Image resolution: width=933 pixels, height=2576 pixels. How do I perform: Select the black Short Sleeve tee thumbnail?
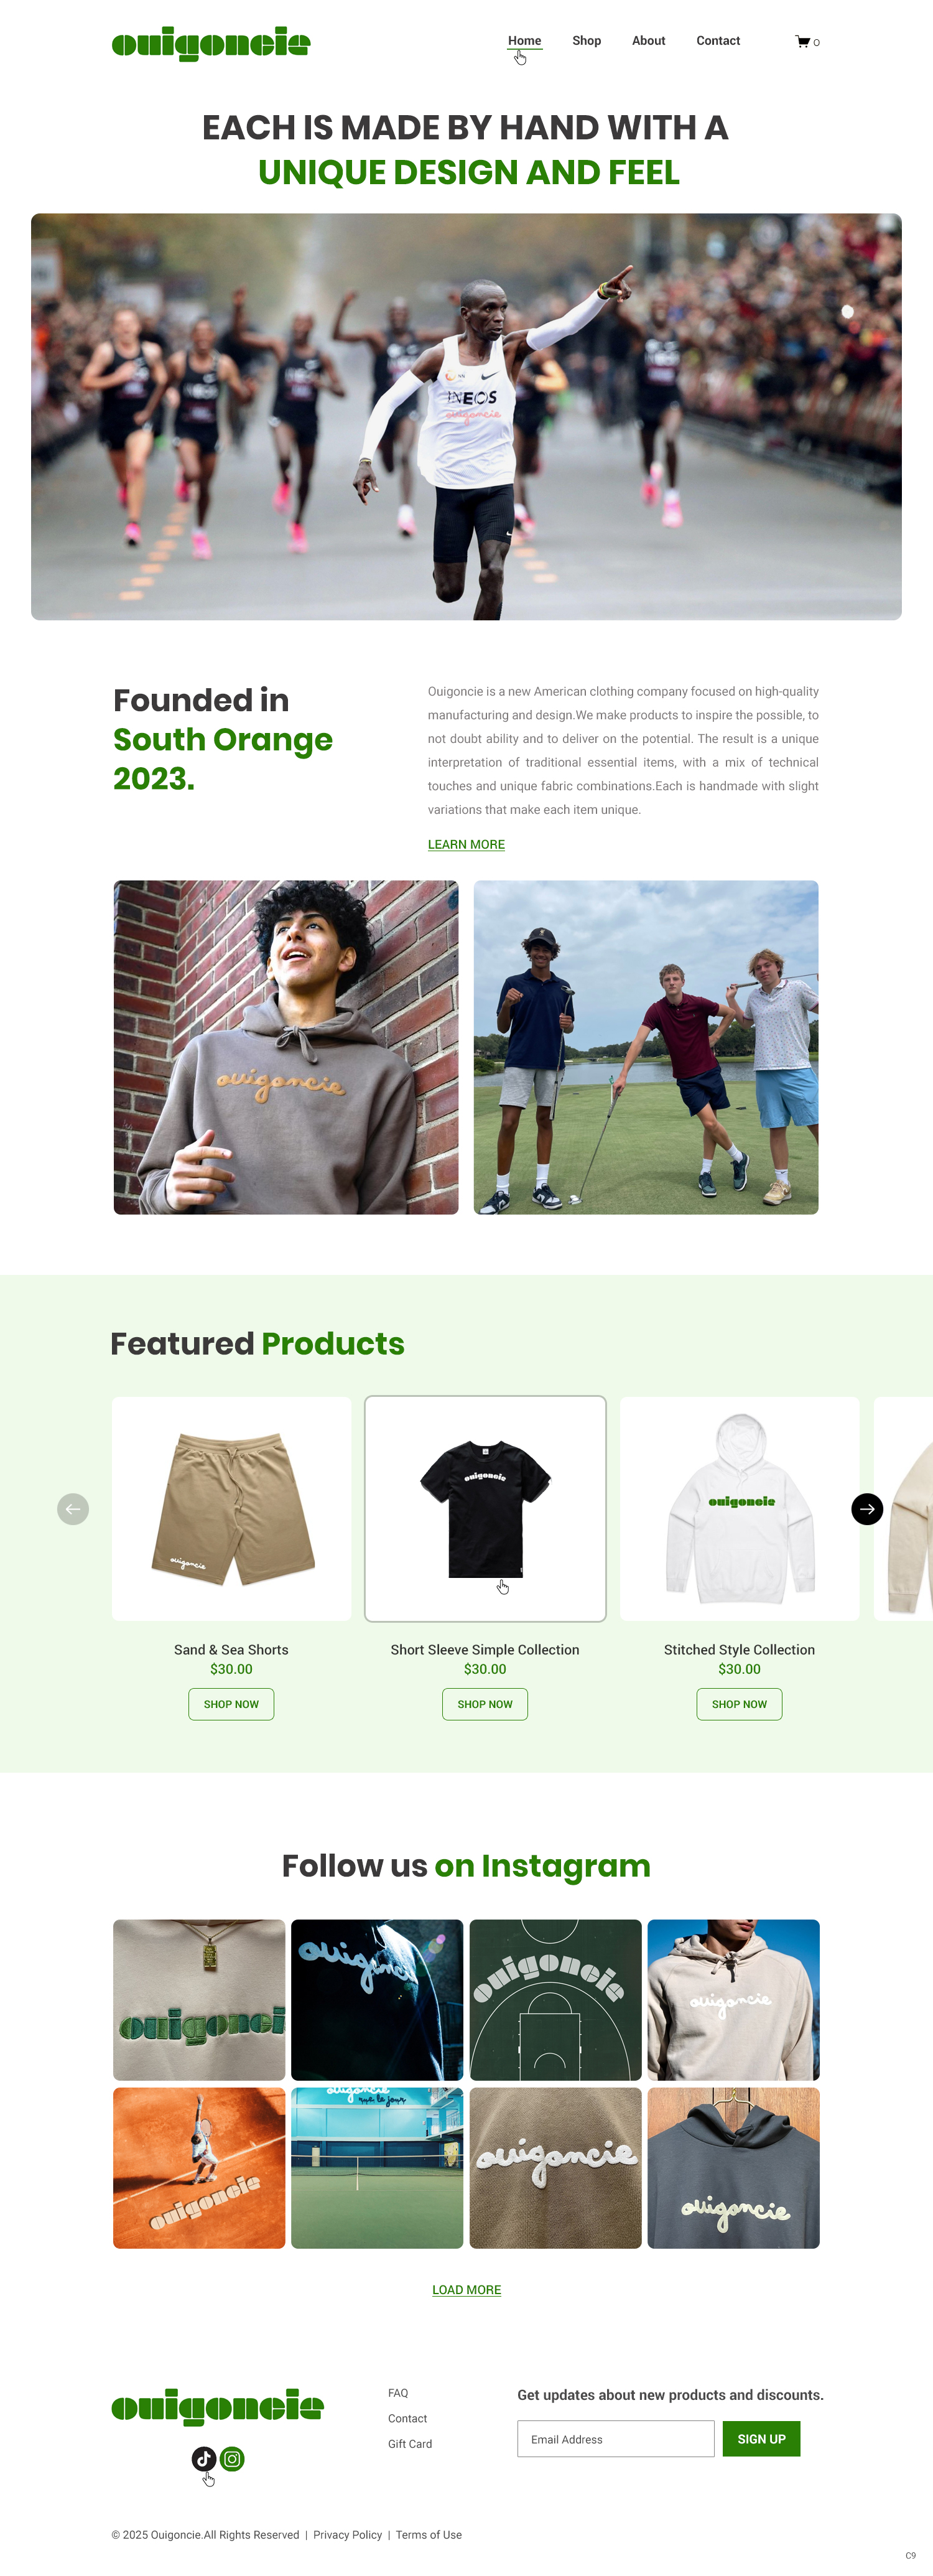(485, 1508)
